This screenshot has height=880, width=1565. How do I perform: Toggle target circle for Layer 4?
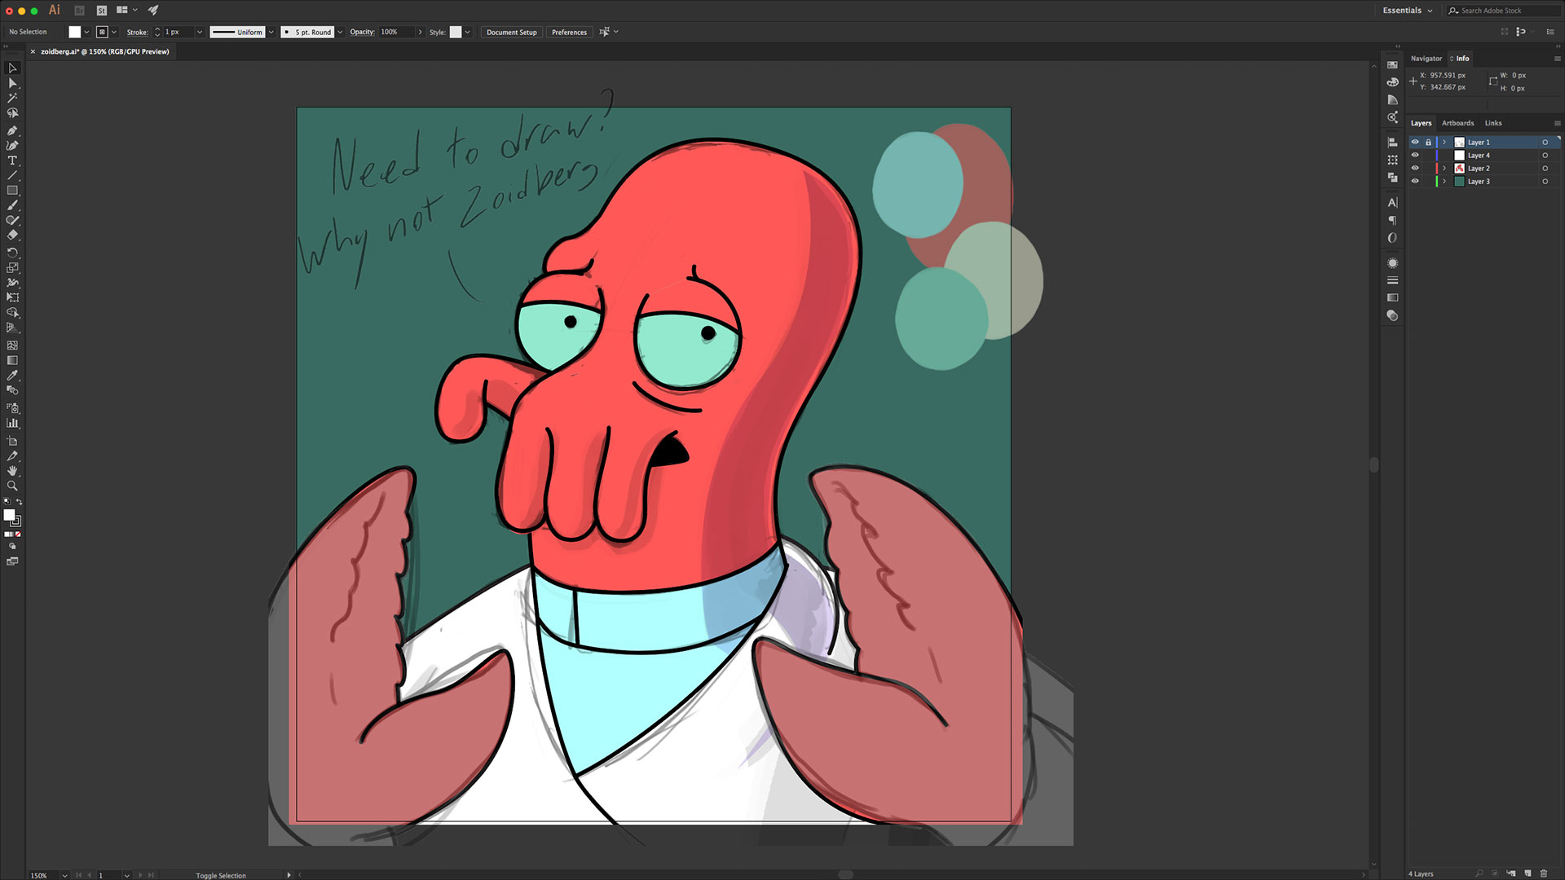click(1545, 156)
